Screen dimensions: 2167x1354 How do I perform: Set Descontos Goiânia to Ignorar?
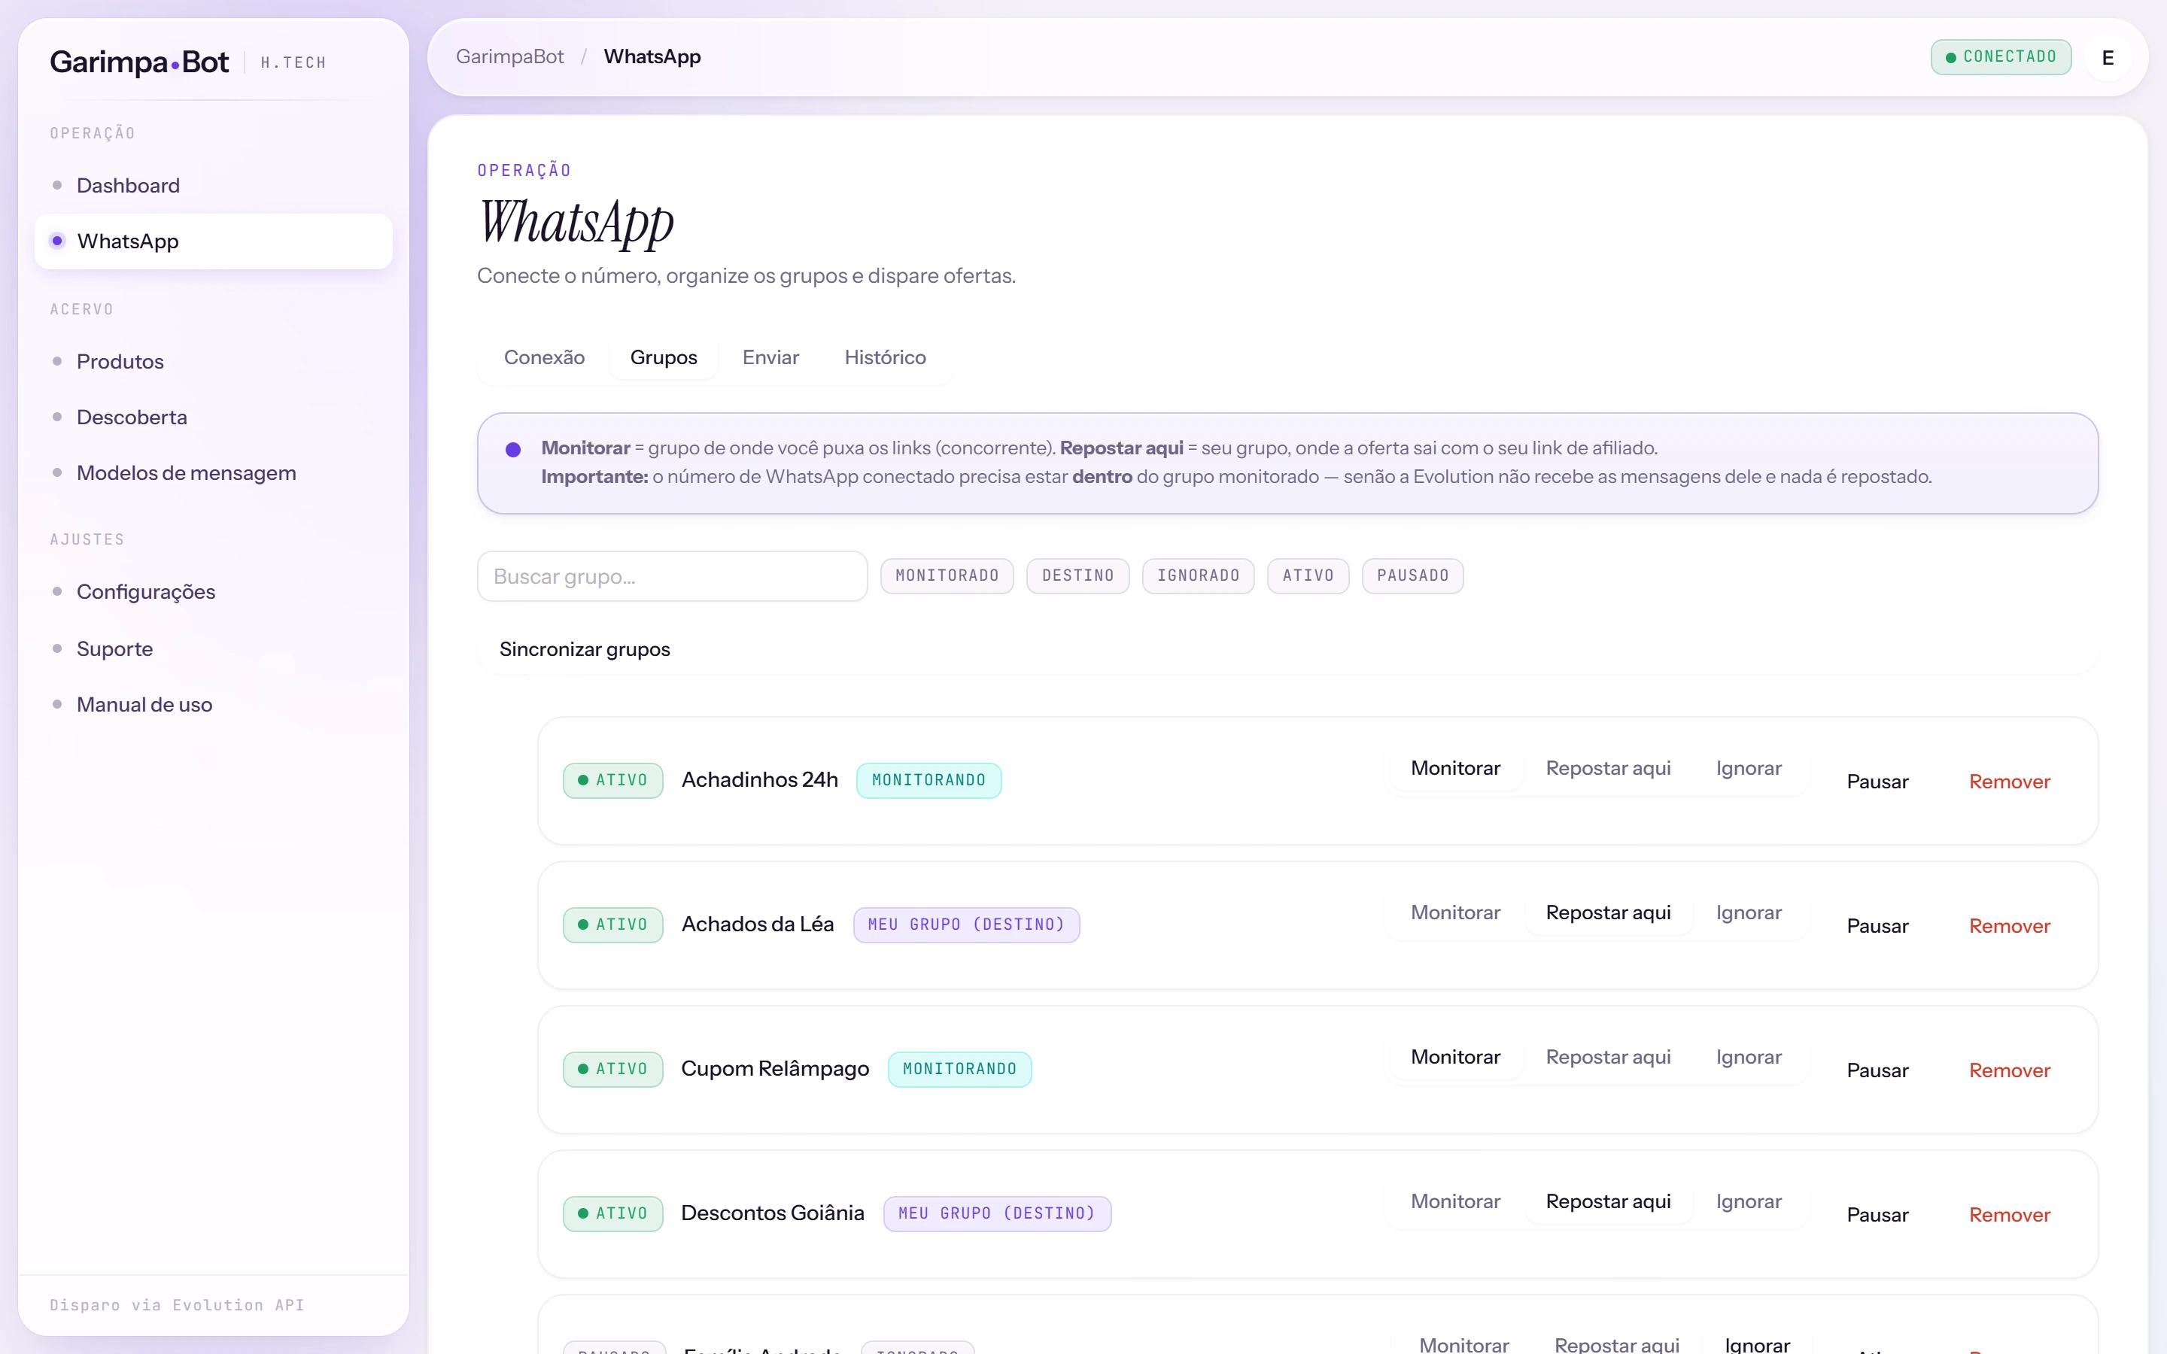point(1748,1201)
